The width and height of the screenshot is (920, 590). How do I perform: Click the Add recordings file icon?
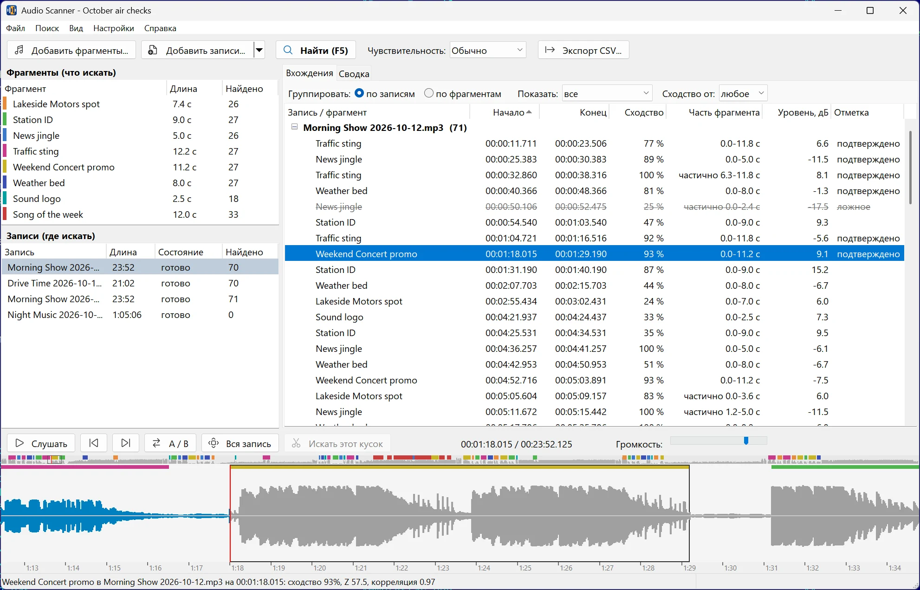153,50
